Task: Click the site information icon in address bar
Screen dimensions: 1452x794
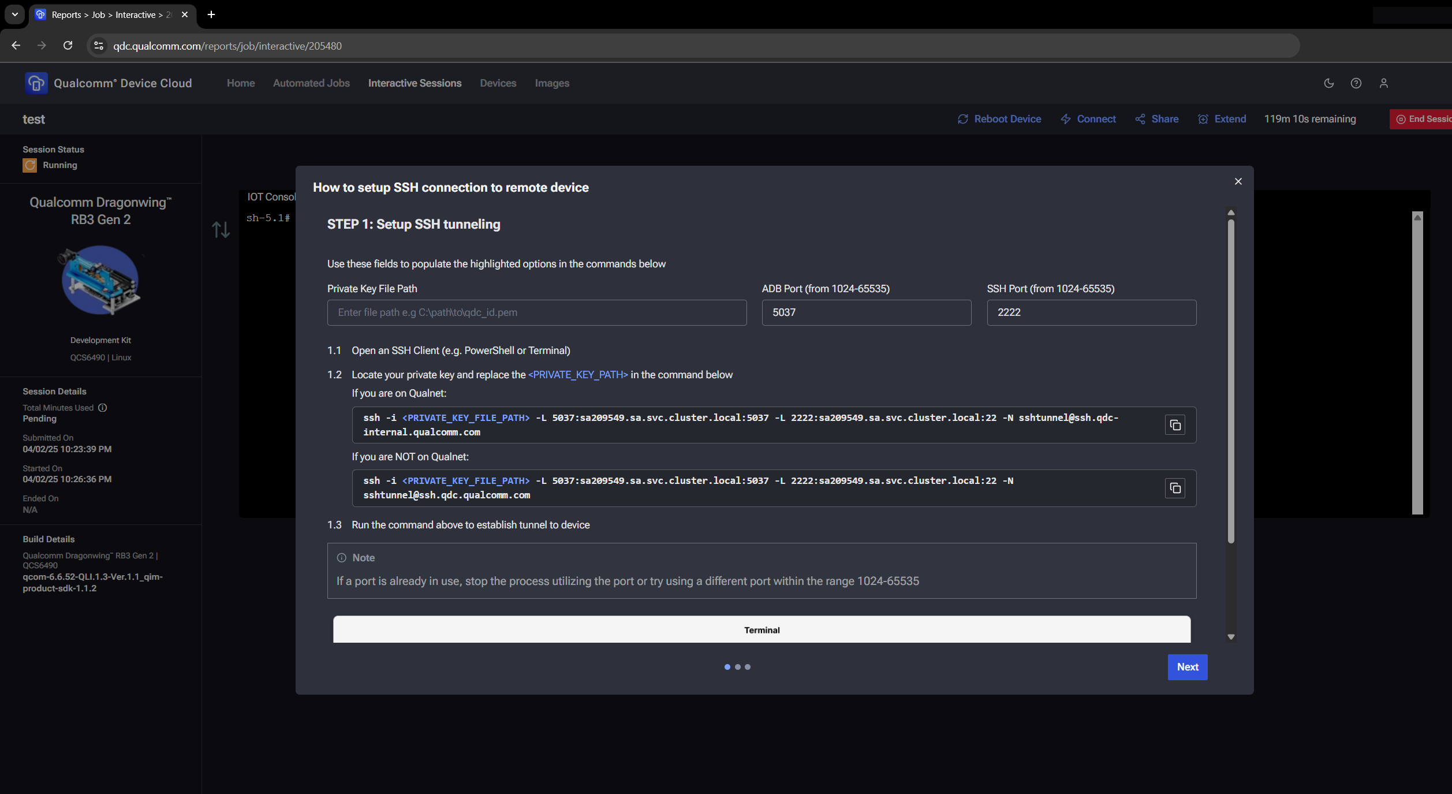Action: [x=99, y=46]
